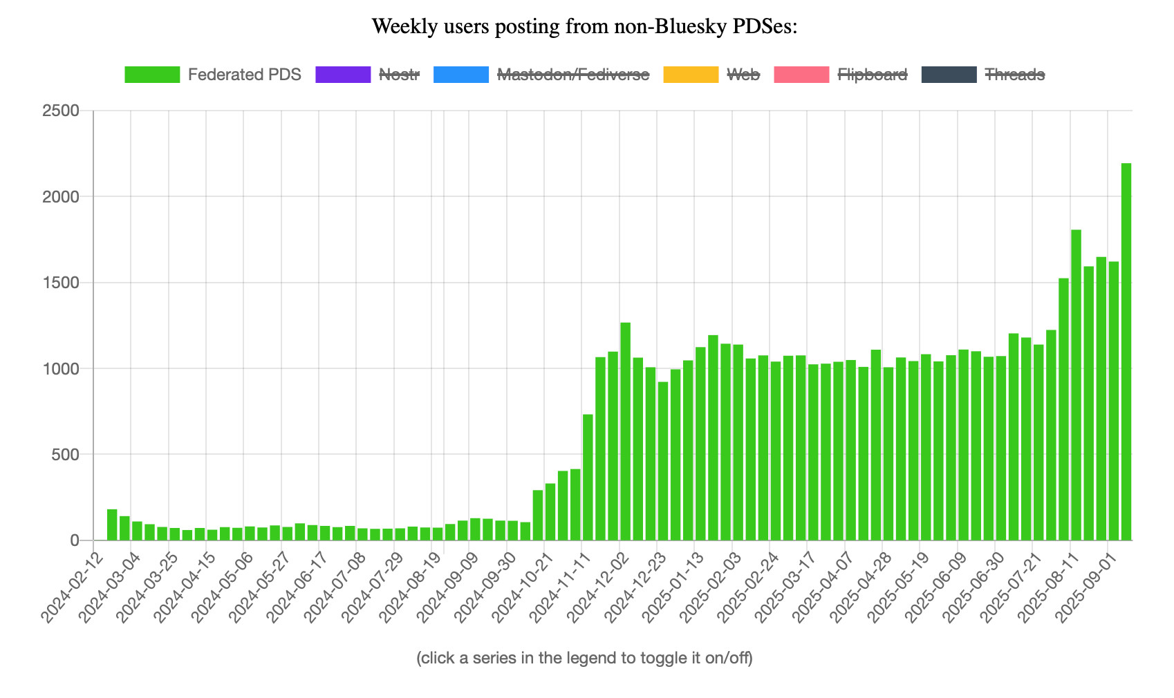
Task: Click the blue Mastodon/Fediverse color swatch
Action: pos(461,75)
